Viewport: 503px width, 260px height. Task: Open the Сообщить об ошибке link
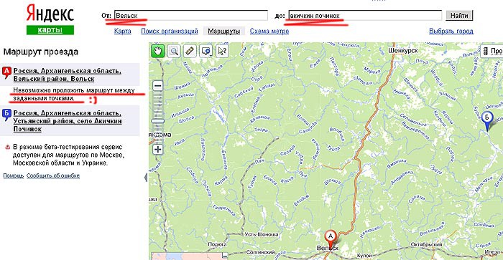[x=53, y=175]
